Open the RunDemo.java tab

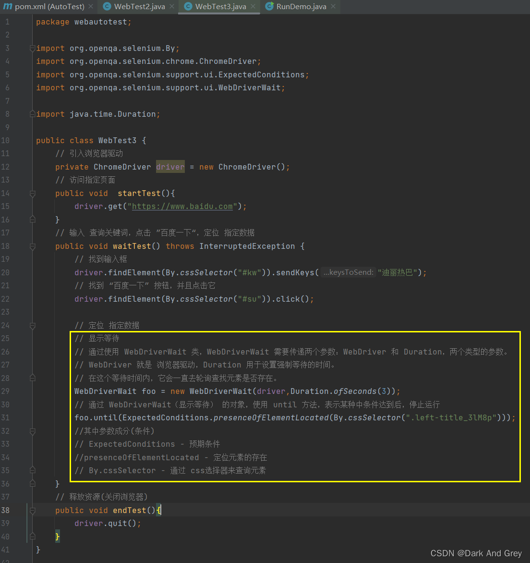pos(301,6)
